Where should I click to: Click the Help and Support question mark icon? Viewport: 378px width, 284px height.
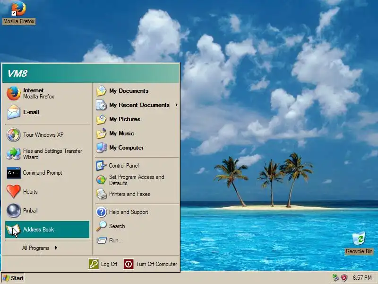pyautogui.click(x=102, y=212)
